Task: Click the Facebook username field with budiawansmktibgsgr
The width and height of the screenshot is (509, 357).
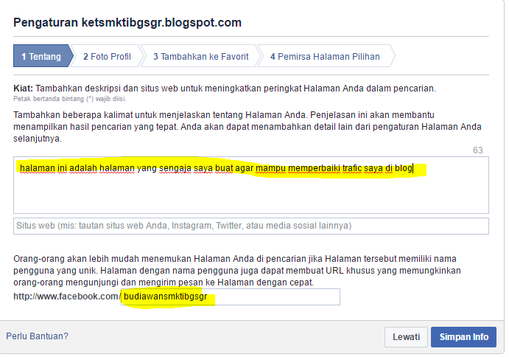Action: [231, 297]
